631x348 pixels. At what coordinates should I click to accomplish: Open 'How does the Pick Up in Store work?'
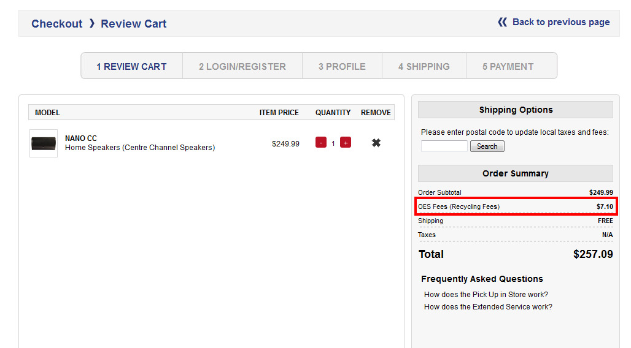(486, 295)
